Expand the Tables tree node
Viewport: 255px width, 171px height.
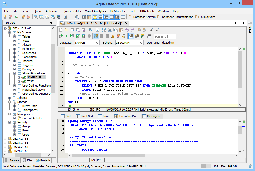pyautogui.click(x=15, y=37)
